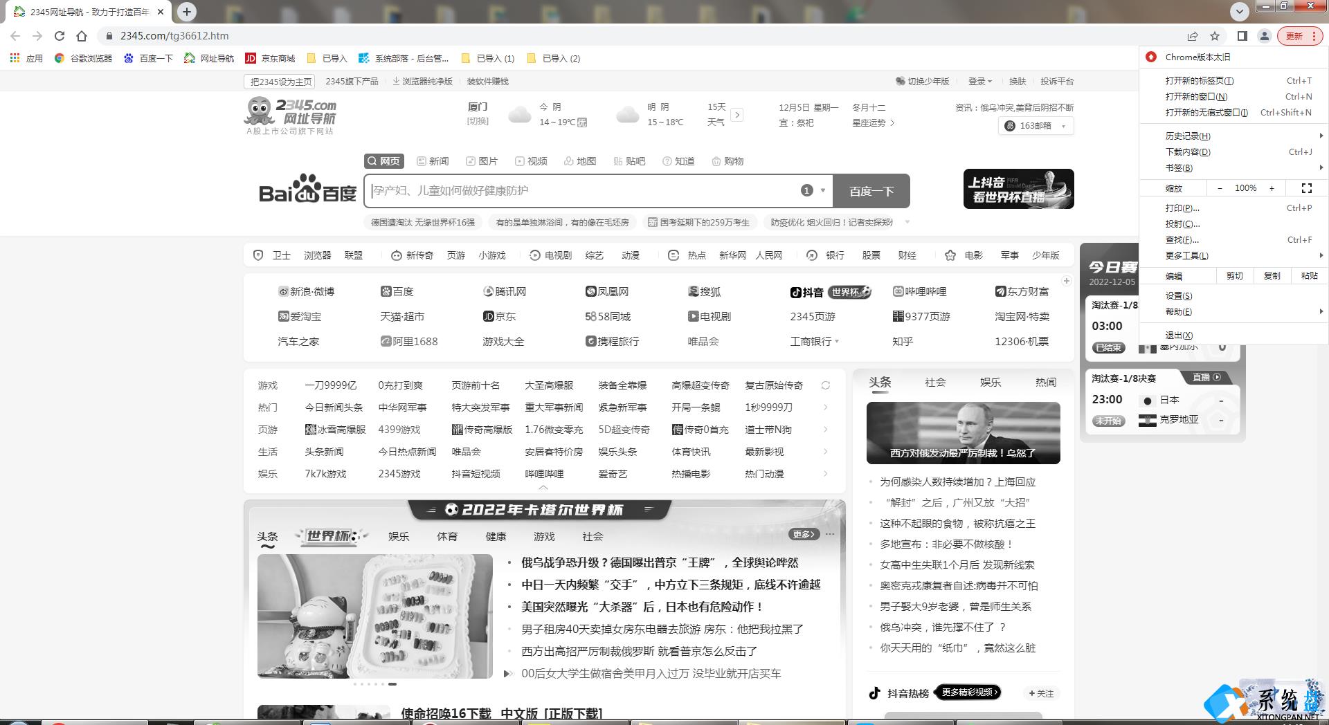The height and width of the screenshot is (725, 1329).
Task: Open the side panel icon
Action: pos(1242,36)
